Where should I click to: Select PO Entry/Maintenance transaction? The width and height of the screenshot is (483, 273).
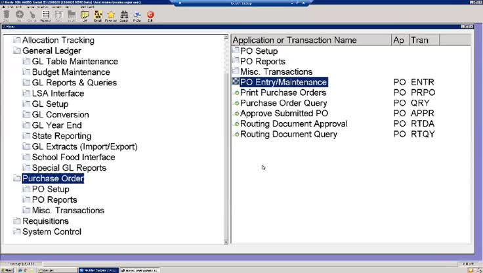pyautogui.click(x=283, y=82)
